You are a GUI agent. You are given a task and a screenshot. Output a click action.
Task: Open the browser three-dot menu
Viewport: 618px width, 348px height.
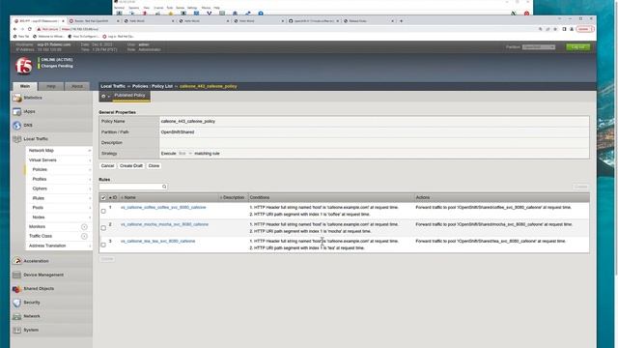click(x=592, y=29)
